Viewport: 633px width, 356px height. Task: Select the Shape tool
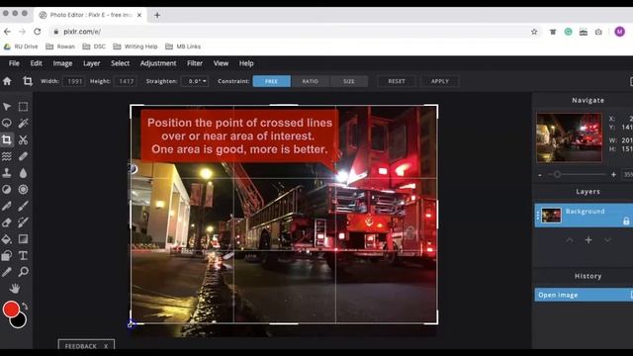coord(7,255)
